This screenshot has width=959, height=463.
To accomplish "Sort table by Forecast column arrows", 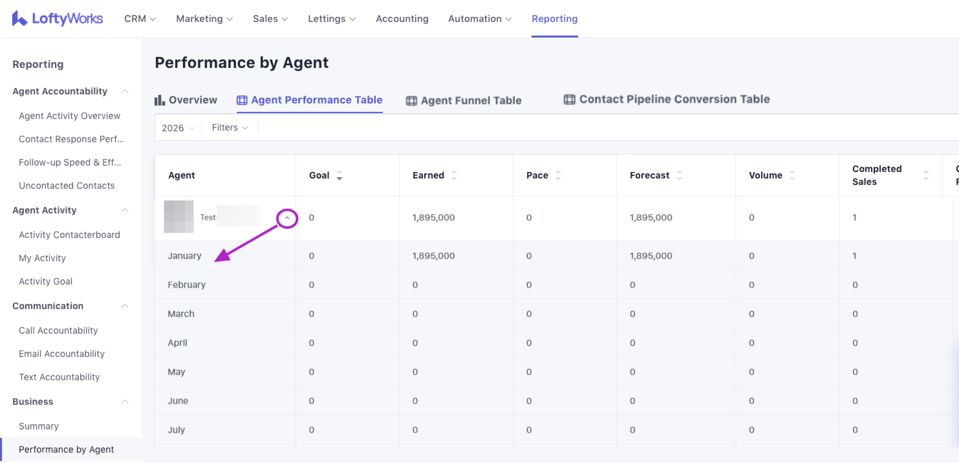I will [679, 175].
